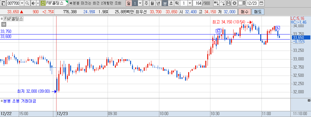Click the 164 candle count input field

point(197,3)
